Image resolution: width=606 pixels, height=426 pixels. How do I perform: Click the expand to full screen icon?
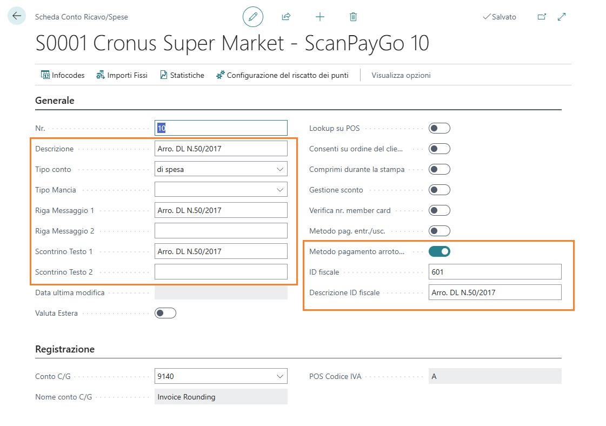point(562,17)
